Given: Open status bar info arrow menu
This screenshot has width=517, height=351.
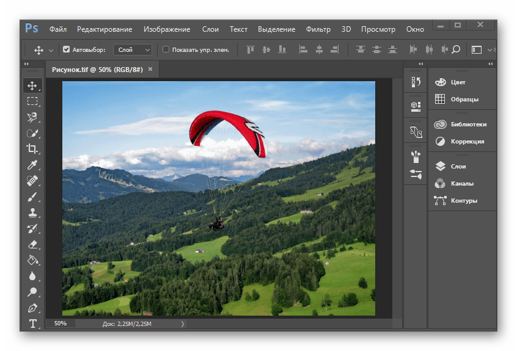Looking at the screenshot, I should click(183, 324).
